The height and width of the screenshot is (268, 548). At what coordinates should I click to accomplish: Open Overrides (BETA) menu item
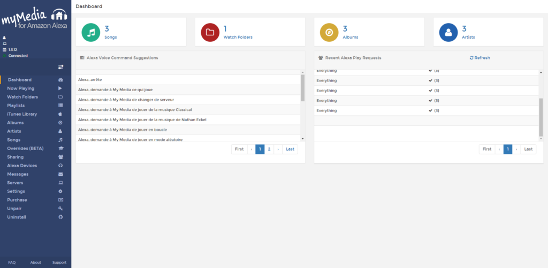point(25,148)
